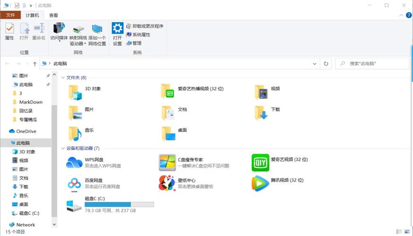Image resolution: width=413 pixels, height=236 pixels.
Task: Select OneDrive in the navigation pane
Action: pos(26,131)
